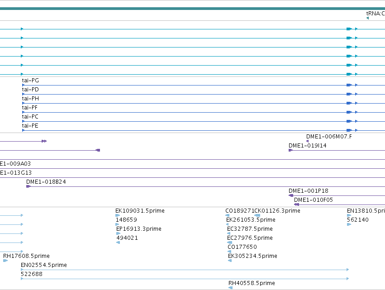Click the 562140 feature arrow glyph
Screen dimensions: 385x290
(349, 224)
